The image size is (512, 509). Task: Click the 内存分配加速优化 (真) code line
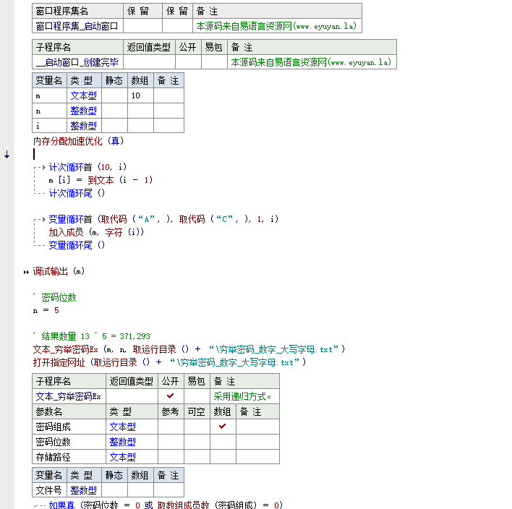[79, 141]
